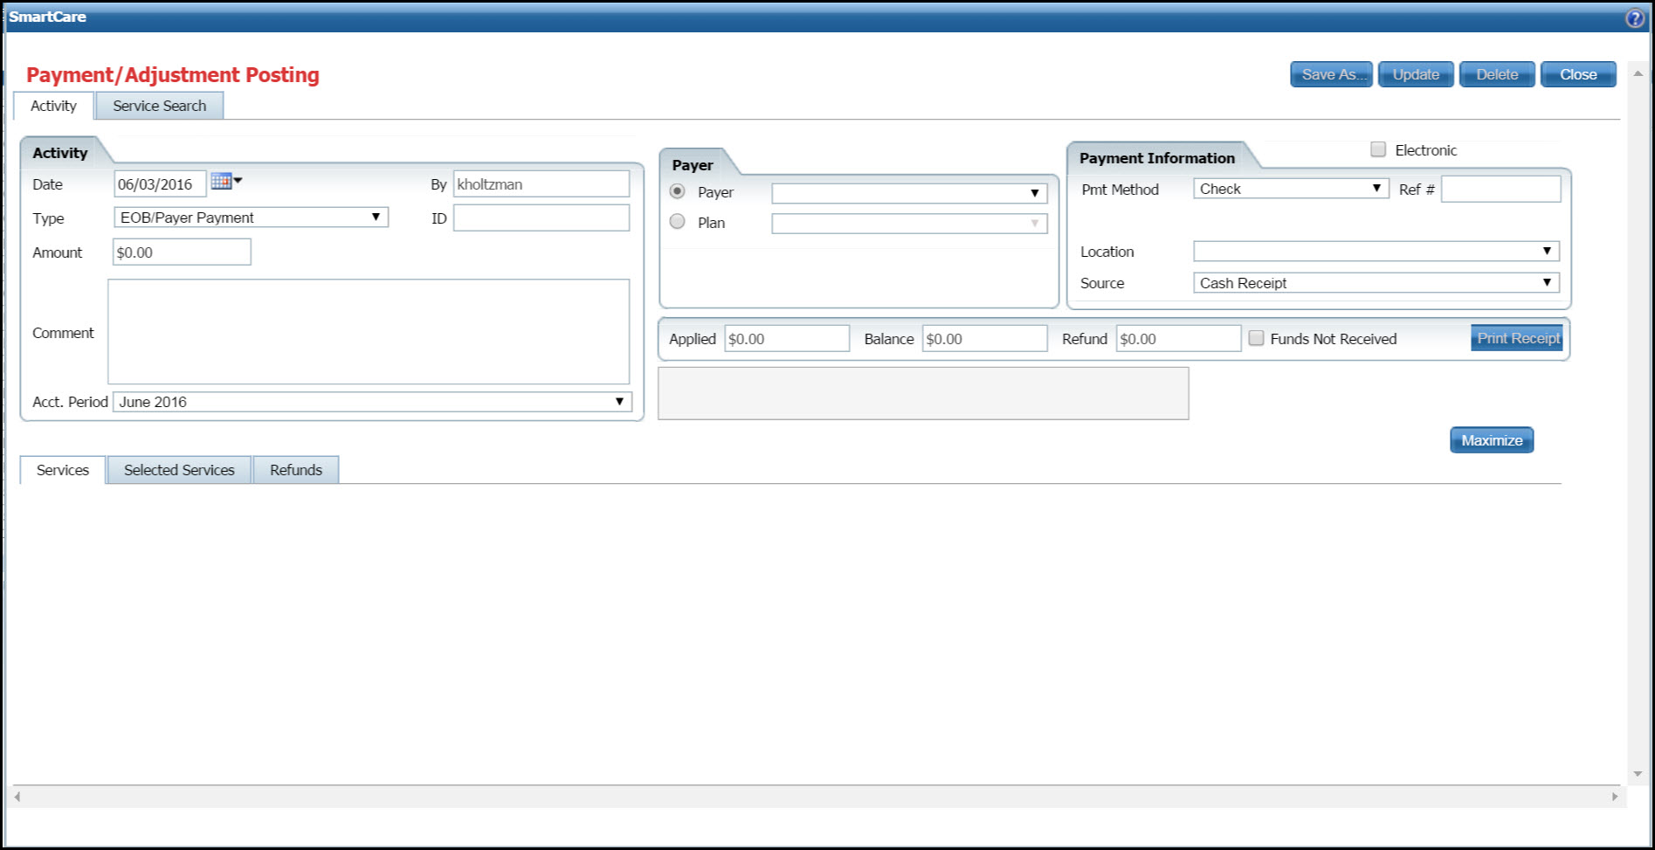Click the Print Receipt button

coord(1517,338)
